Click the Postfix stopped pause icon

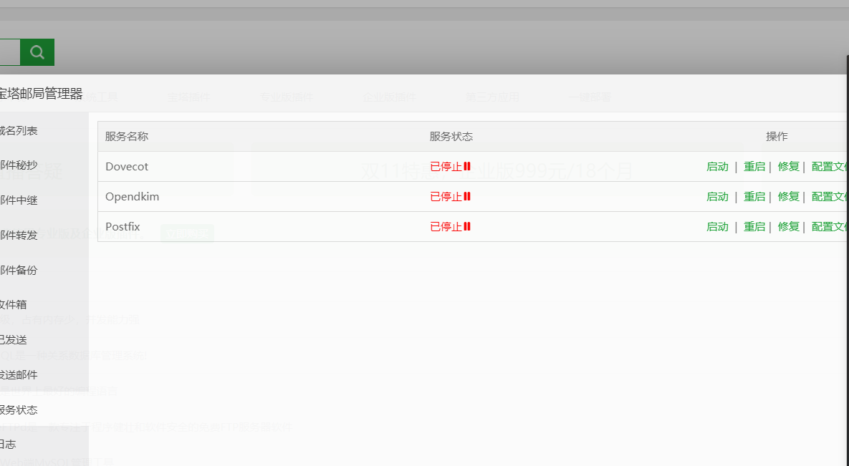tap(467, 226)
